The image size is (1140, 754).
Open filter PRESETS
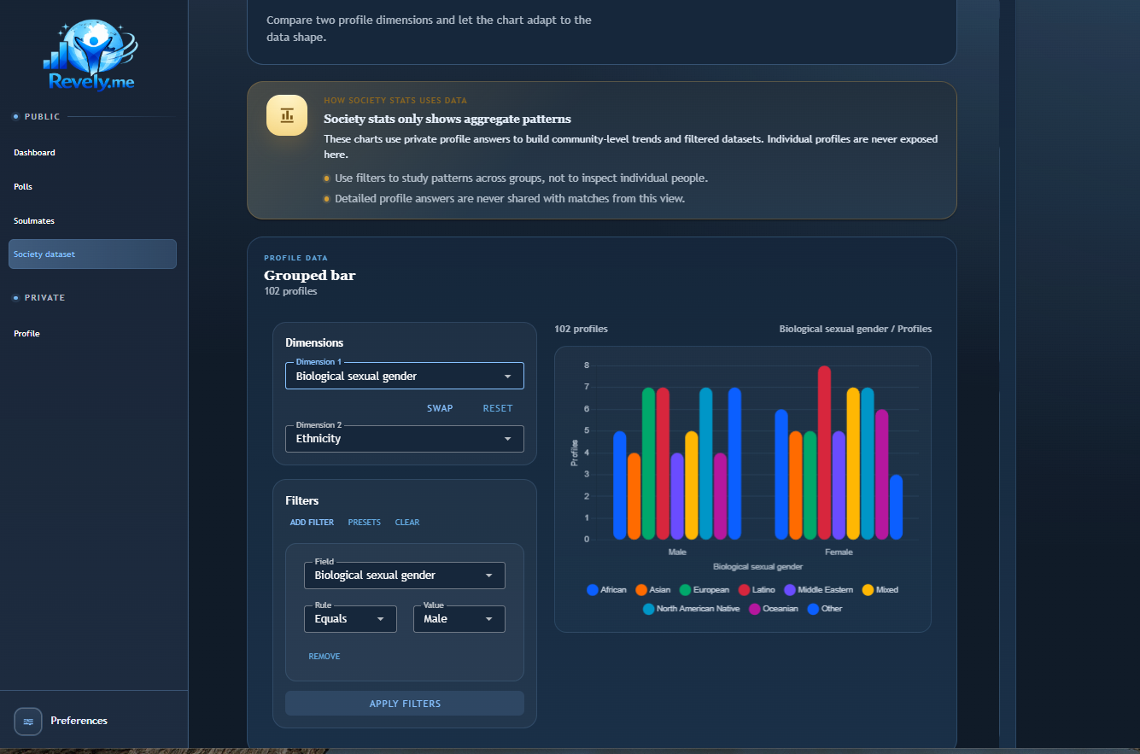(365, 523)
